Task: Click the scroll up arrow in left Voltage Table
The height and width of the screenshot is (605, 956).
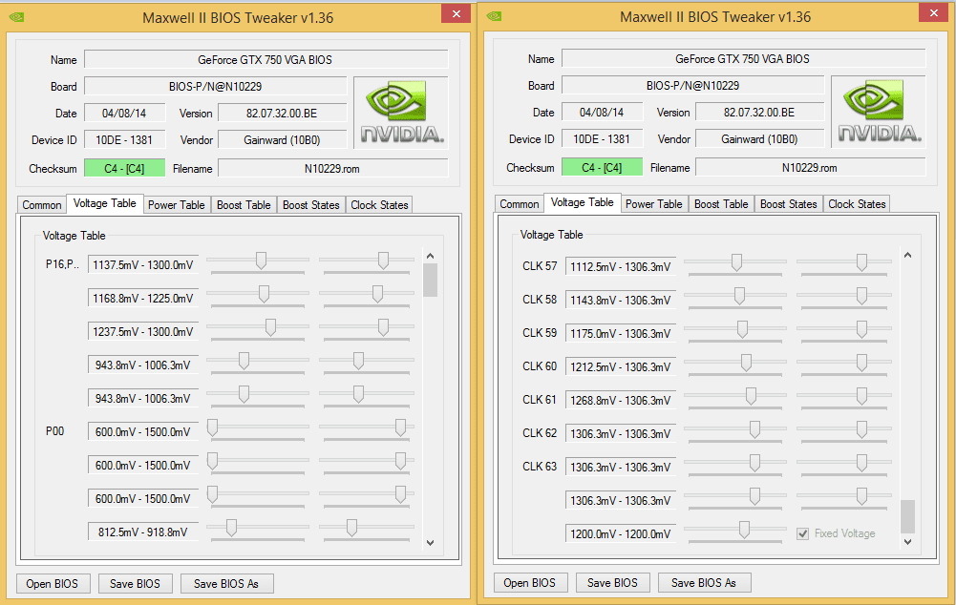Action: pyautogui.click(x=431, y=256)
